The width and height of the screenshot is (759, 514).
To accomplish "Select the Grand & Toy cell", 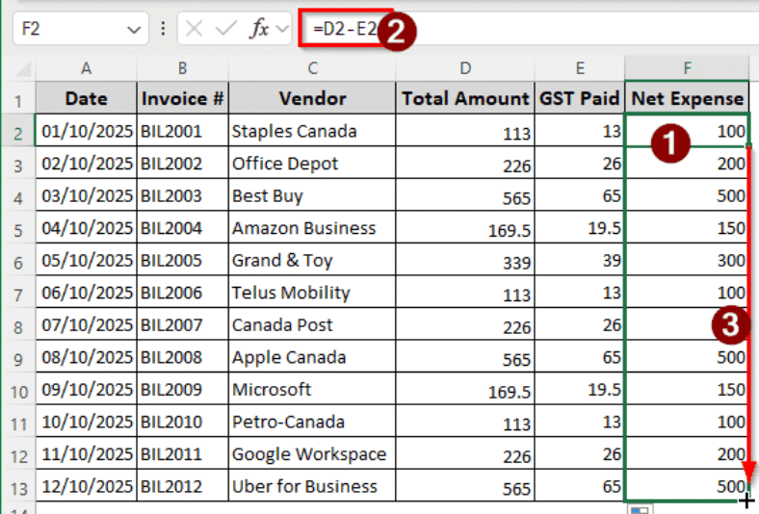I will coord(312,260).
